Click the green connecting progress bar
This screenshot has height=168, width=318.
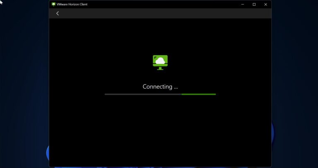pos(160,94)
